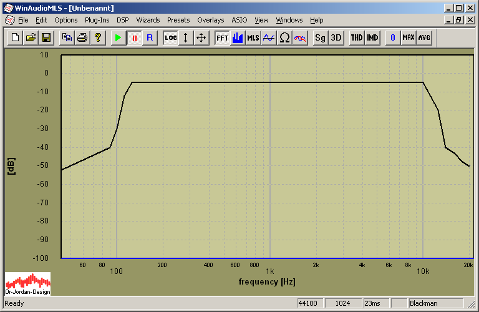Viewport: 479px width, 312px height.
Task: Open the 3D waterfall view
Action: tap(336, 37)
